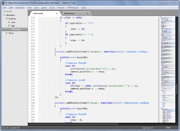This screenshot has width=180, height=131.
Task: Open index.php in the sidebar
Action: [x=15, y=30]
